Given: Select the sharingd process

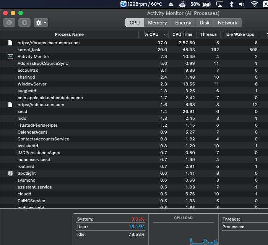Looking at the screenshot, I should pyautogui.click(x=26, y=77).
